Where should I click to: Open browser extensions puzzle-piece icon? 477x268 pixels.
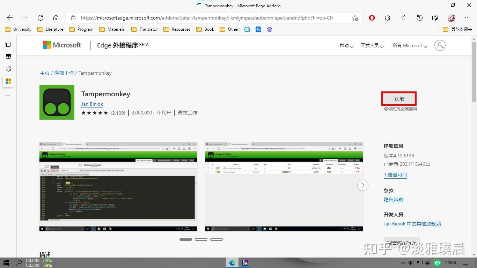click(387, 17)
